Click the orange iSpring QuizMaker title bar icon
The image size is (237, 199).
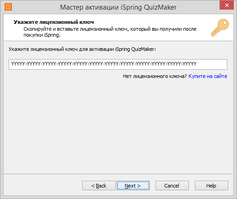tap(8, 7)
